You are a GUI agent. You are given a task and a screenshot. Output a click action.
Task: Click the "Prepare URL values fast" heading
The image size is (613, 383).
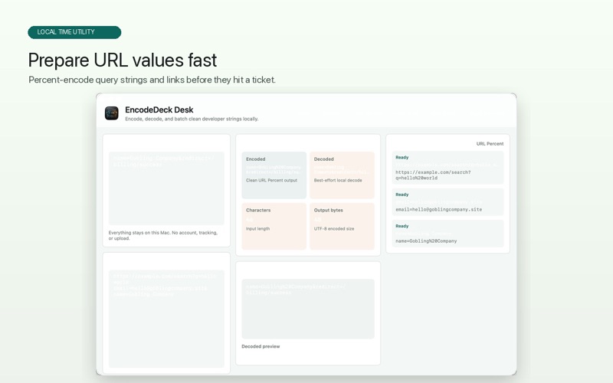(123, 61)
